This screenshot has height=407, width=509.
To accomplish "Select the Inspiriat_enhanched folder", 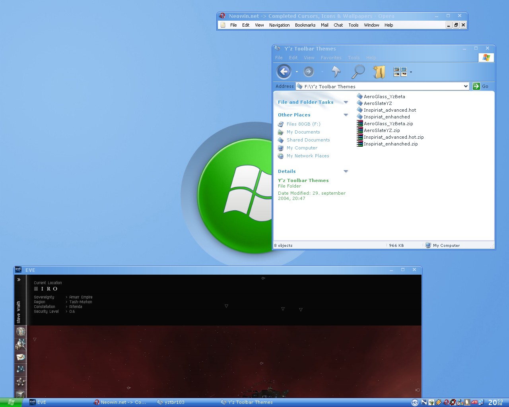I will (383, 117).
